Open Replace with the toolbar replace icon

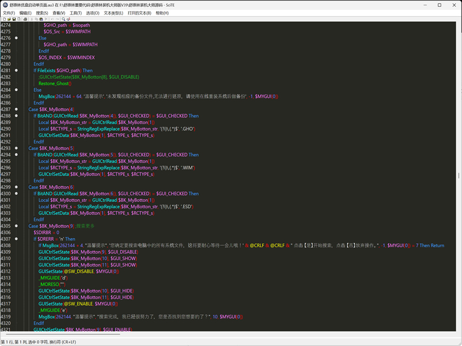coord(68,19)
